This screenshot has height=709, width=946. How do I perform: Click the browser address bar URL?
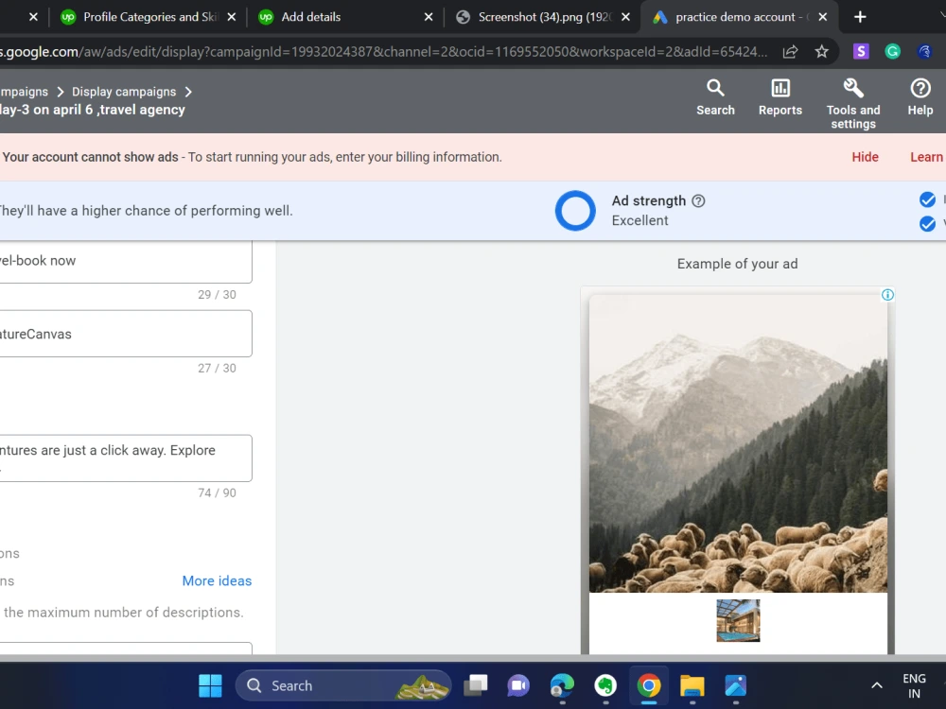[384, 52]
